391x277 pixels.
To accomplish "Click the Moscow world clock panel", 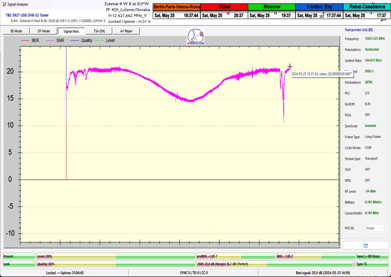I will (x=271, y=11).
